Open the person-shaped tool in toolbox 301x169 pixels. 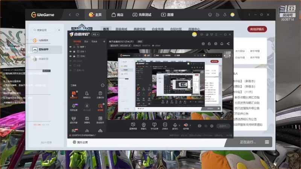87,95
